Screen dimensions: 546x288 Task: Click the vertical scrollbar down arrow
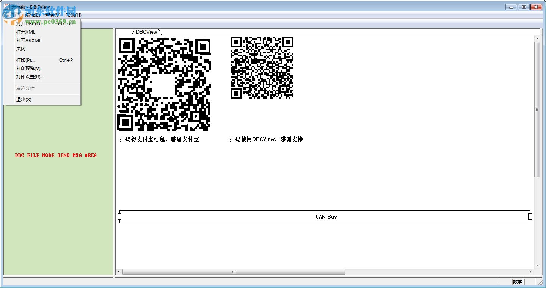[x=537, y=265]
